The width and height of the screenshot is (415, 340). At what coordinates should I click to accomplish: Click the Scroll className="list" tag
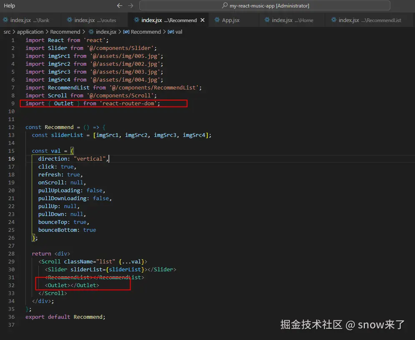93,261
